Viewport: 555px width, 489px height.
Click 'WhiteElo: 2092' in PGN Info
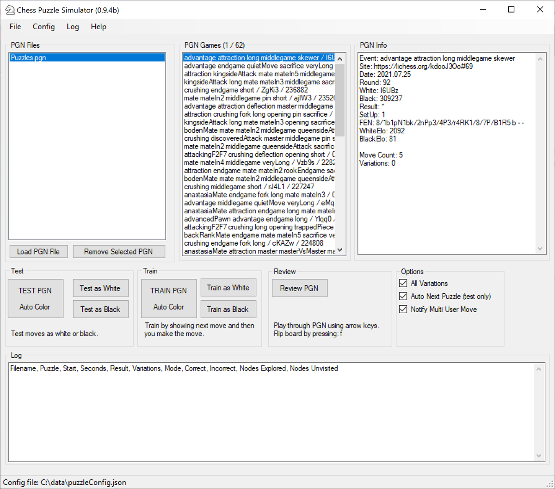coord(382,131)
